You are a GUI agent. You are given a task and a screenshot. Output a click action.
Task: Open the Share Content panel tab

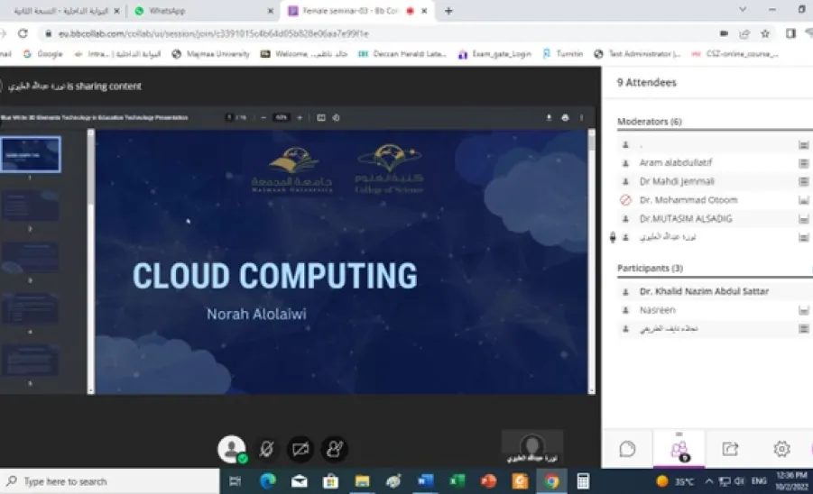730,448
